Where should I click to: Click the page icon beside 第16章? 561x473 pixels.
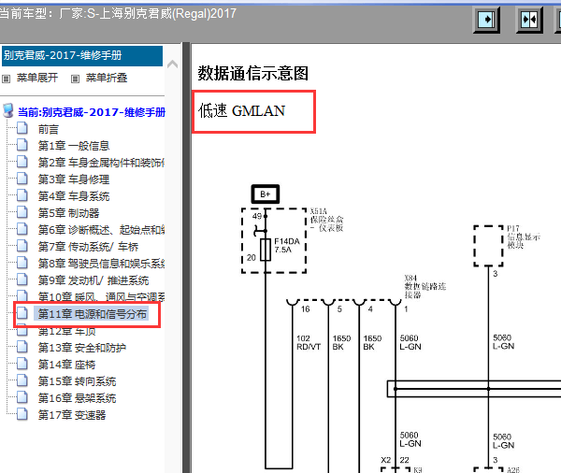pyautogui.click(x=22, y=397)
